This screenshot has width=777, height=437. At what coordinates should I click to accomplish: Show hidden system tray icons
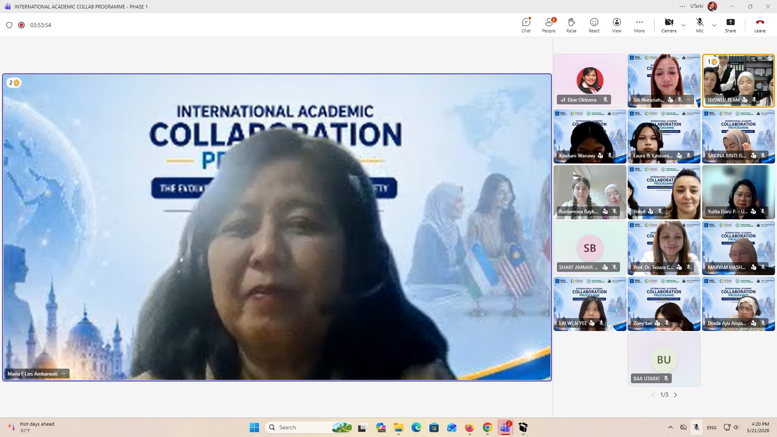[x=671, y=427]
